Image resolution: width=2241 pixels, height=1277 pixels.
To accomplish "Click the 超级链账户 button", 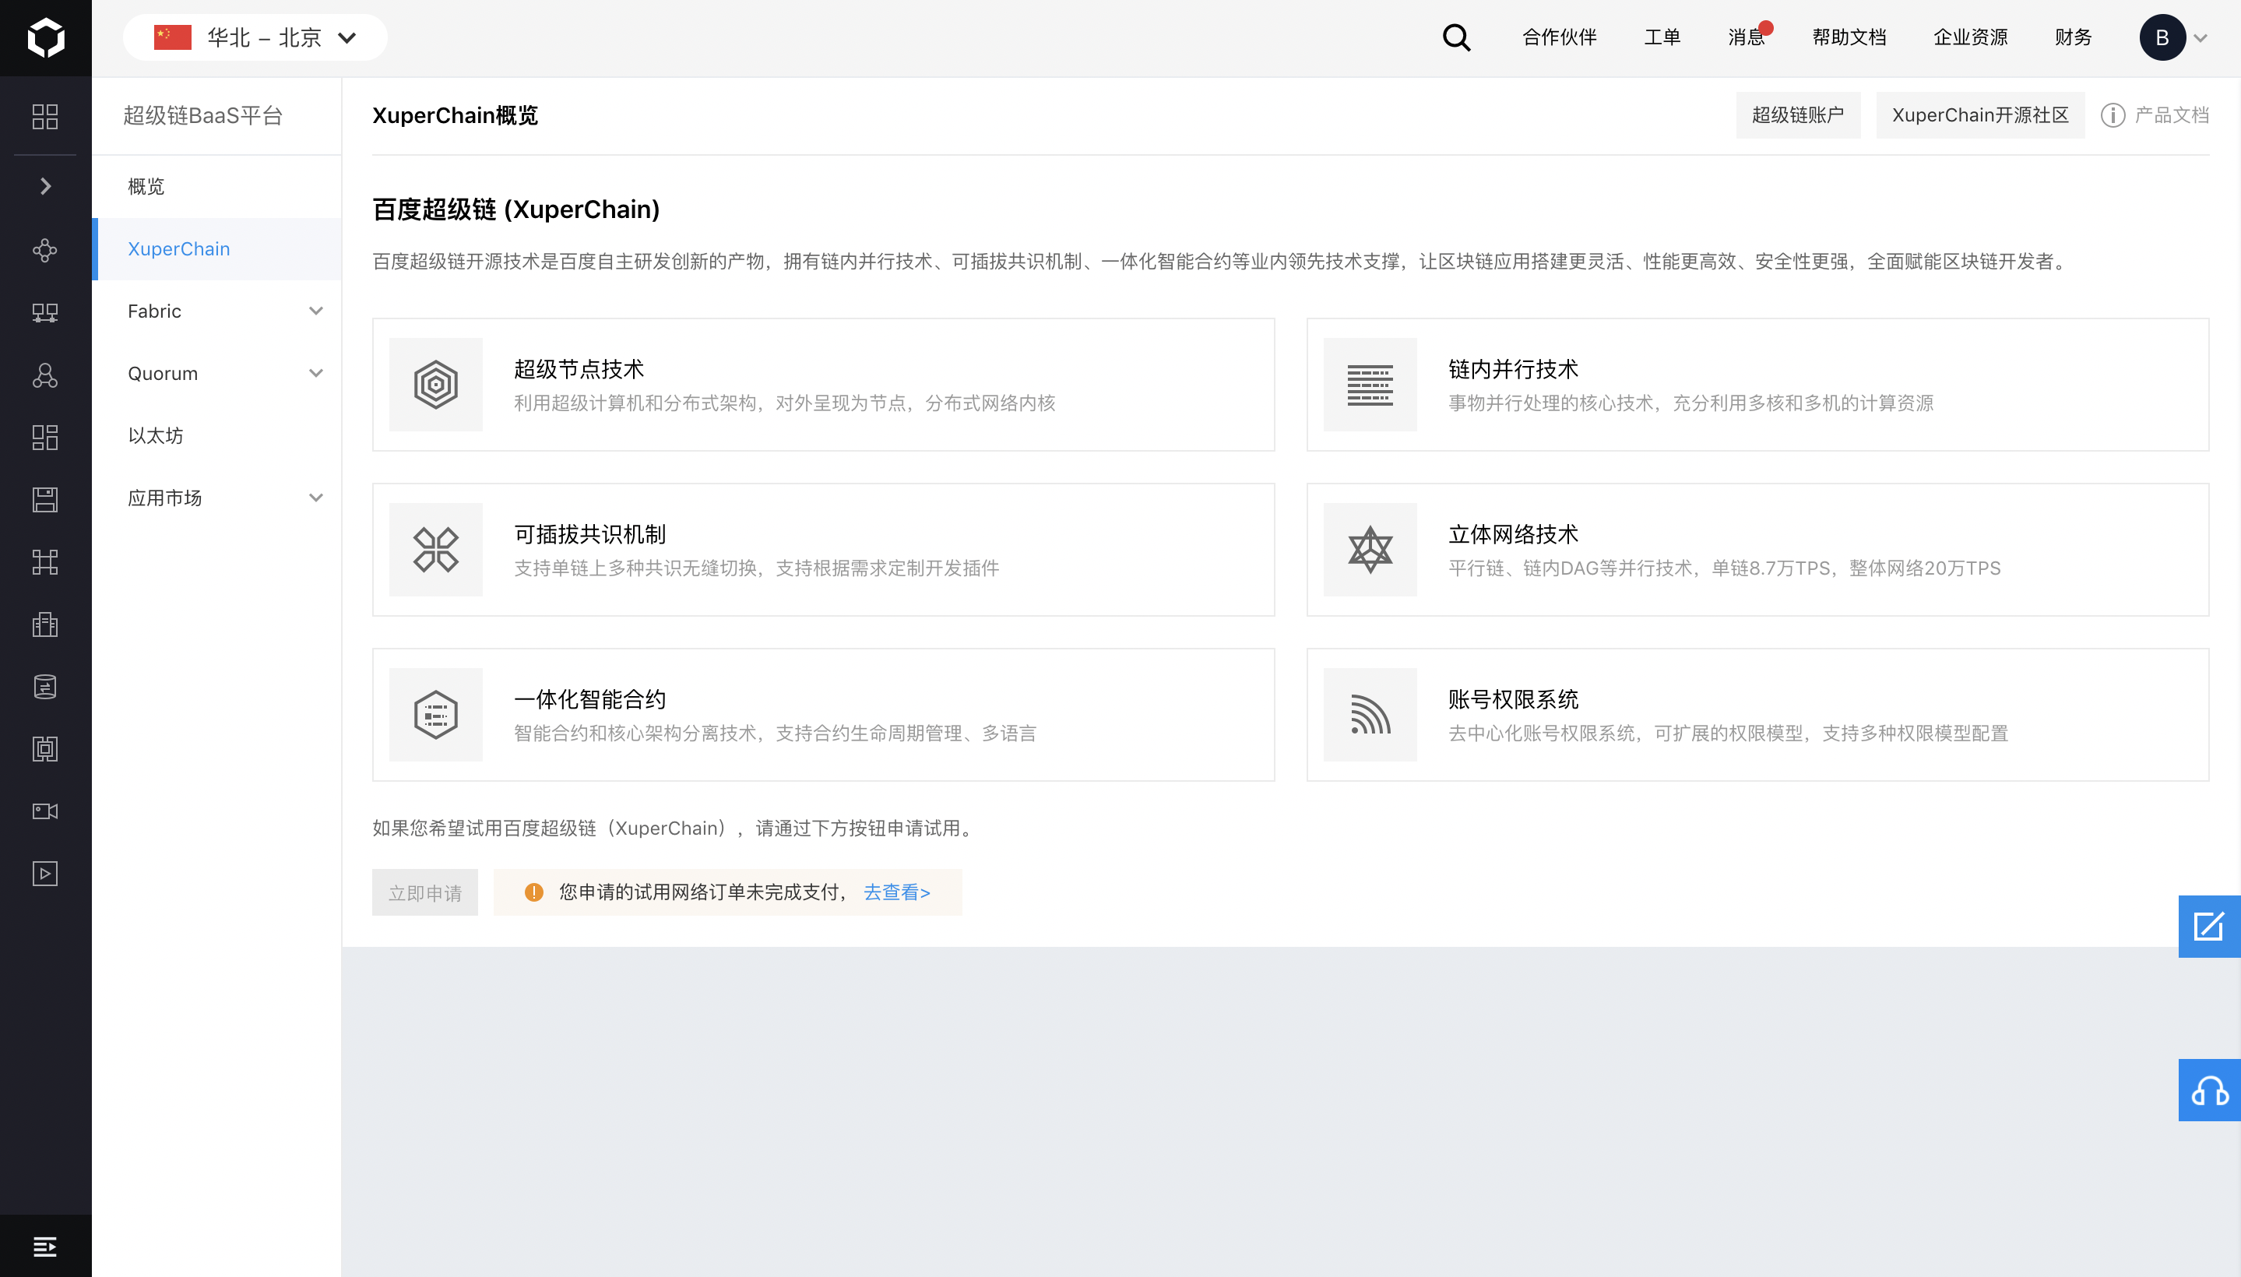I will coord(1797,115).
